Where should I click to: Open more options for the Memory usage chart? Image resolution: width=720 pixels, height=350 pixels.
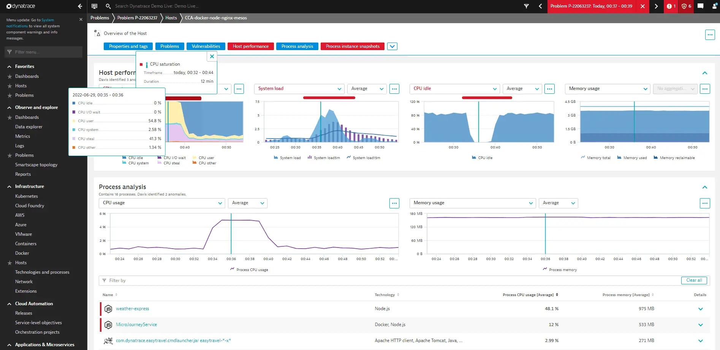705,89
